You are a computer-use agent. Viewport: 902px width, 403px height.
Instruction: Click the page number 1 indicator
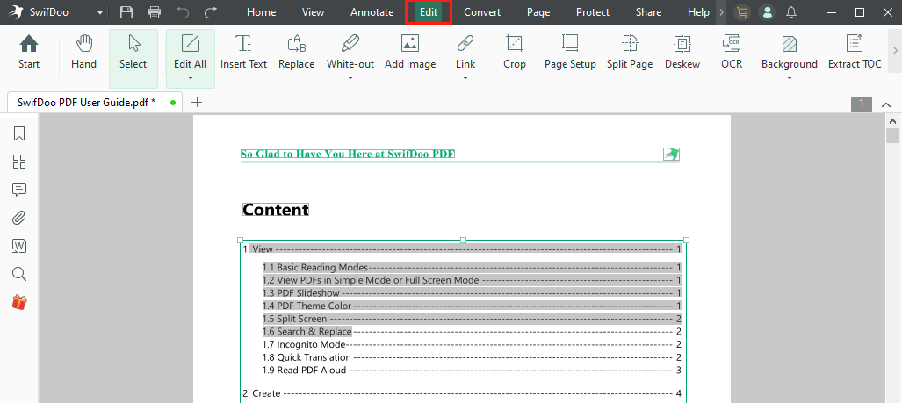(861, 104)
